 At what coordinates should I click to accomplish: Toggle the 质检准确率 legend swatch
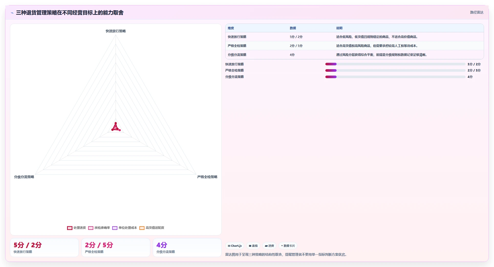pyautogui.click(x=91, y=228)
